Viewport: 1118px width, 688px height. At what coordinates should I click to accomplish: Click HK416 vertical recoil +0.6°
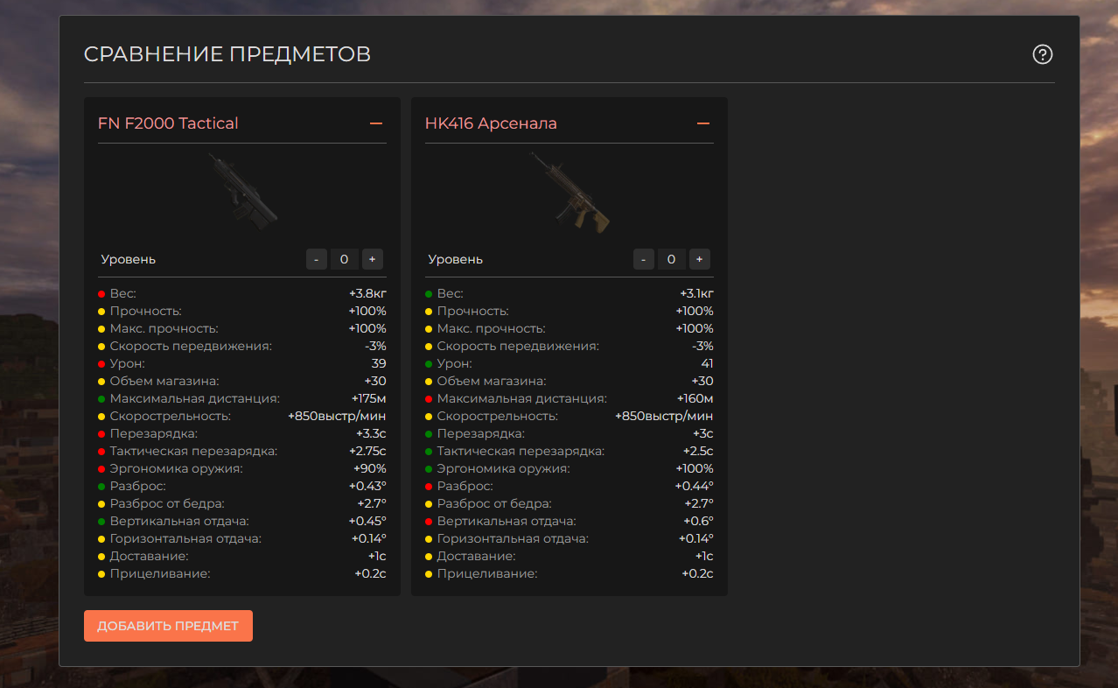pos(698,521)
